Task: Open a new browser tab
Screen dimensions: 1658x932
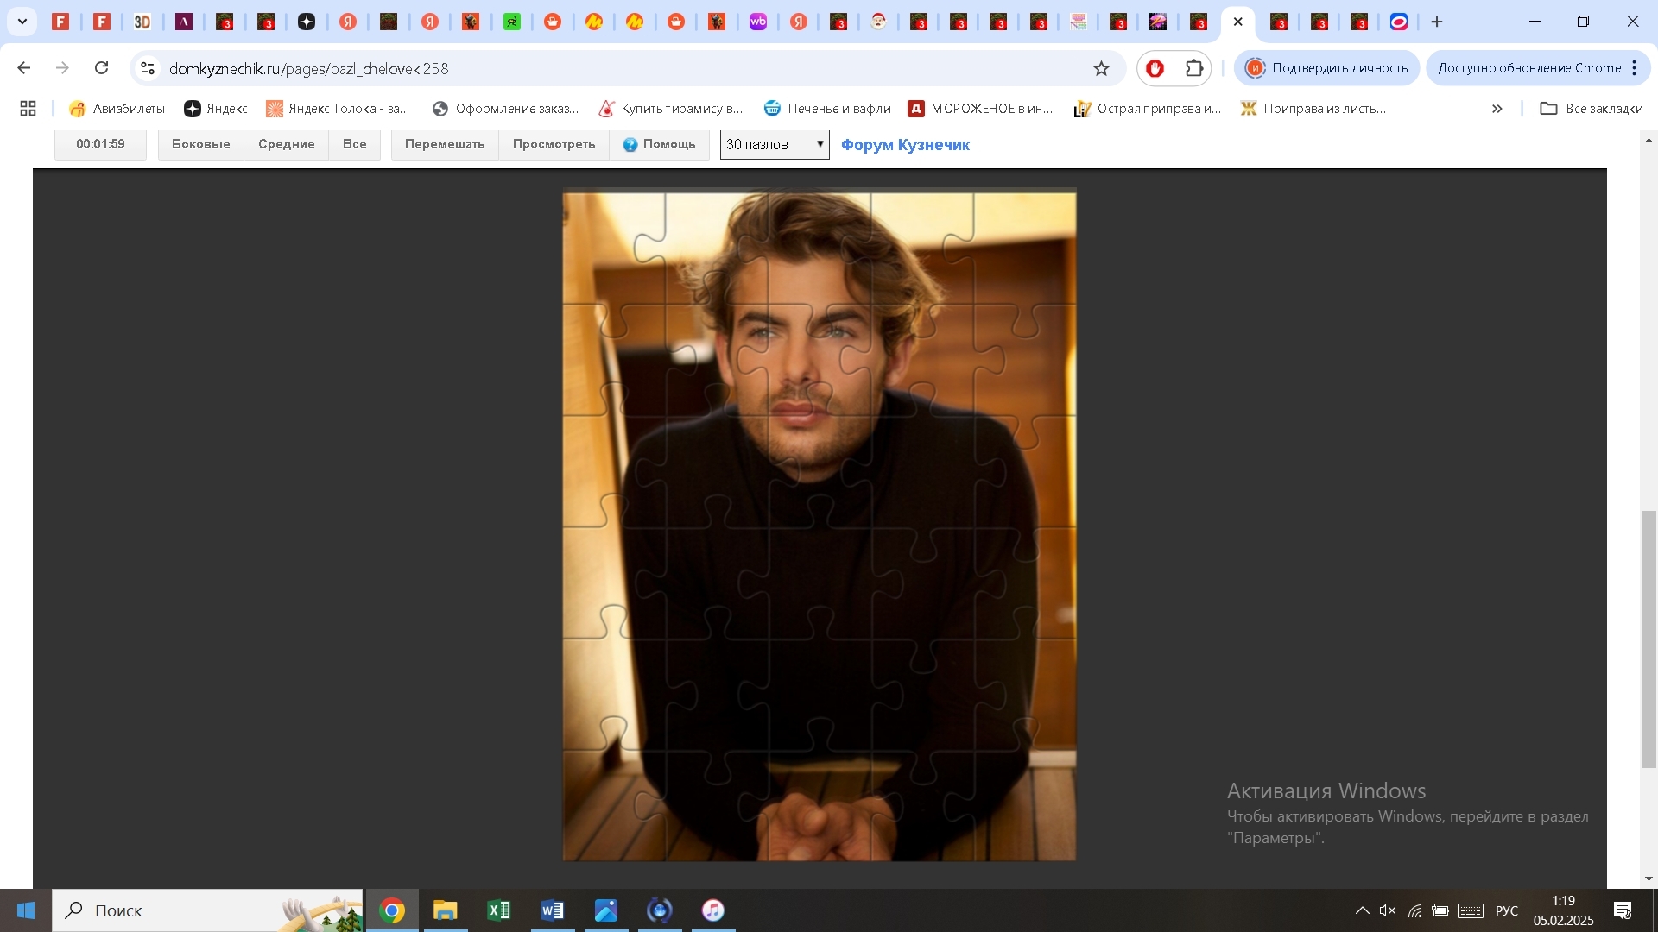Action: pos(1437,22)
